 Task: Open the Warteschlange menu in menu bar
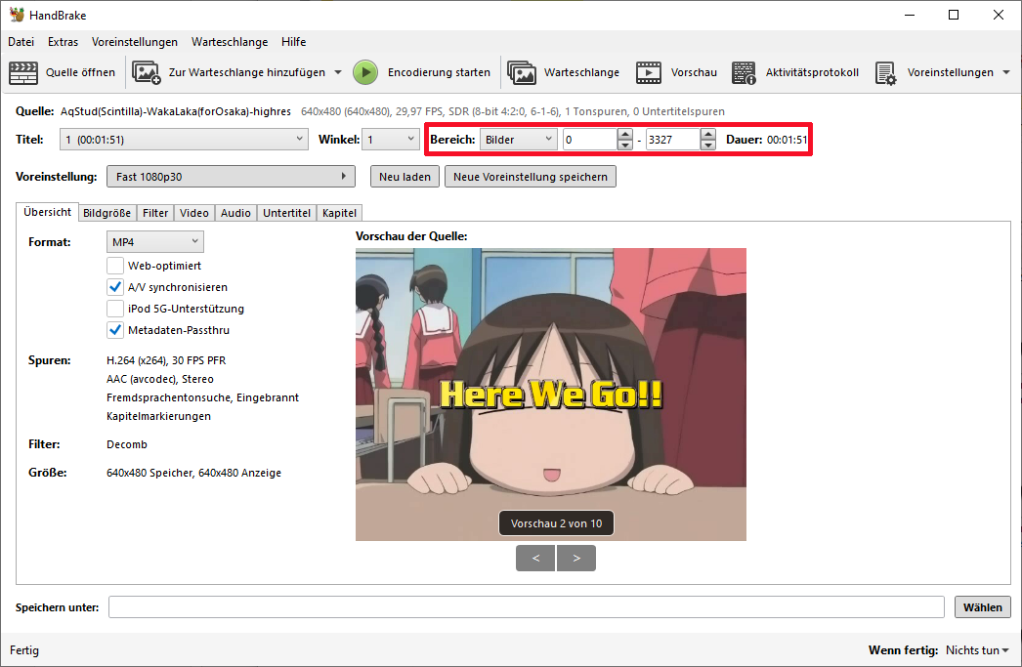[x=230, y=42]
